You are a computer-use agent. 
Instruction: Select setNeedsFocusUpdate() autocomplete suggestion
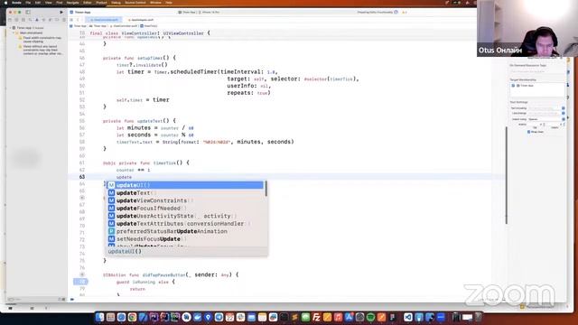(x=185, y=239)
